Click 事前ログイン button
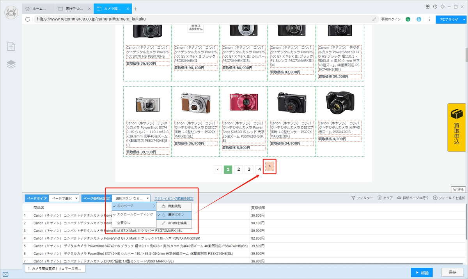 391,19
